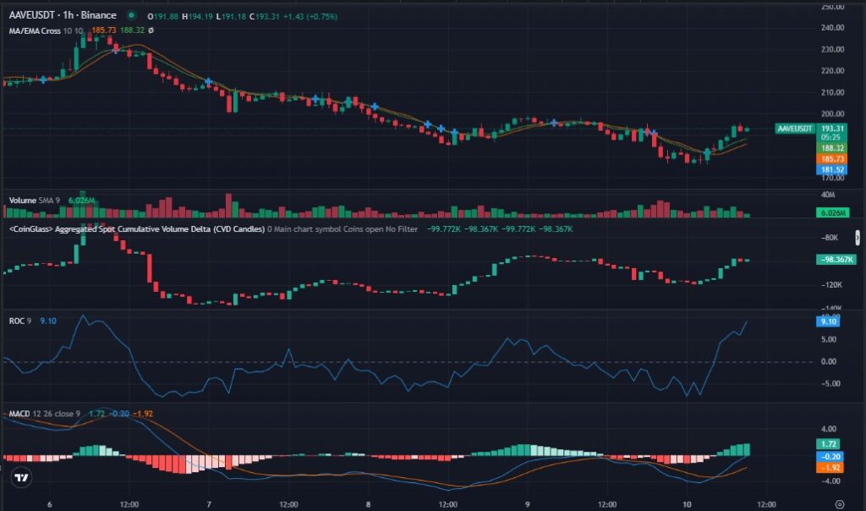Click the blue cross marker near 210 on day 7

click(x=208, y=81)
